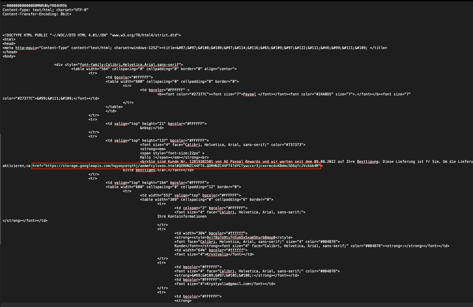Place cursor on the MIME boundary line
The width and height of the screenshot is (473, 307).
pos(35,6)
